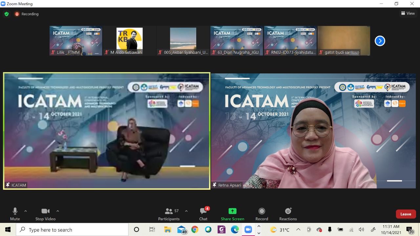Open the notification center with 20 notifications
Screen dimensions: 420x236
click(x=410, y=230)
